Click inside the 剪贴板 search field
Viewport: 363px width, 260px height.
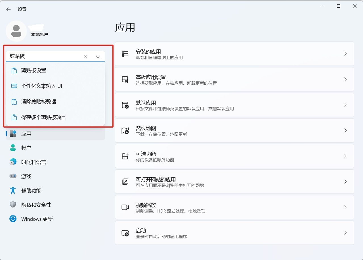45,57
